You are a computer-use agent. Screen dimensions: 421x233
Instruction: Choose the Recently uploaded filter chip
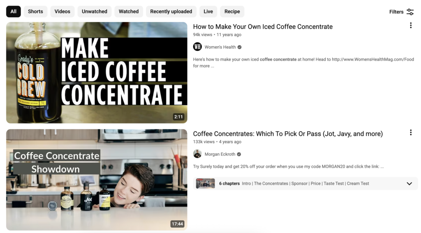tap(171, 11)
